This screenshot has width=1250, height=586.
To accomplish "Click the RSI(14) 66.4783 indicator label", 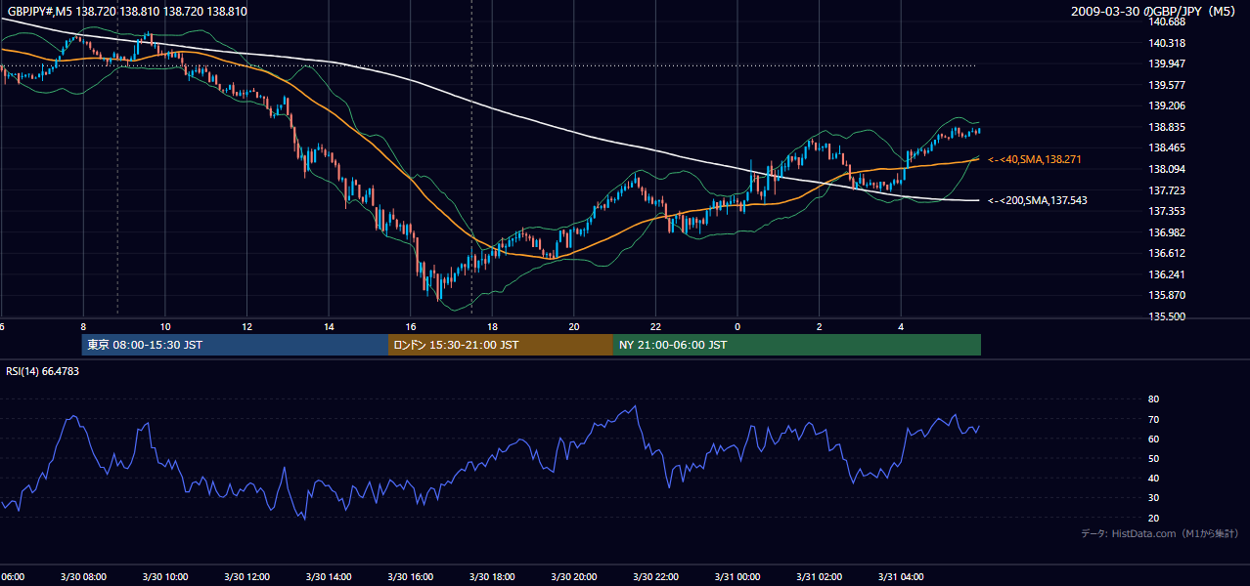I will (x=43, y=371).
